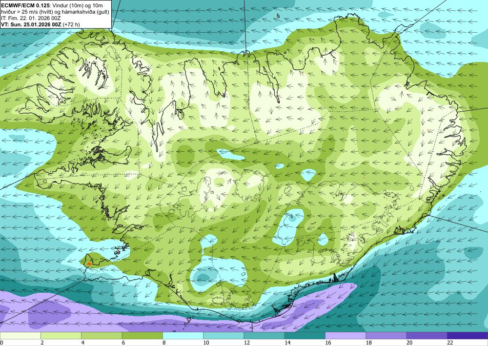Click the legend scale label "10"

coord(206,343)
